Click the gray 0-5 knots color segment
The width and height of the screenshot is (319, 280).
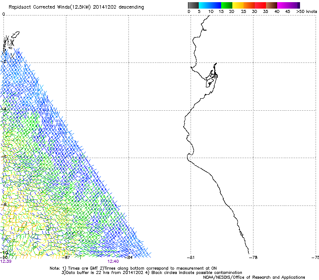[193, 5]
